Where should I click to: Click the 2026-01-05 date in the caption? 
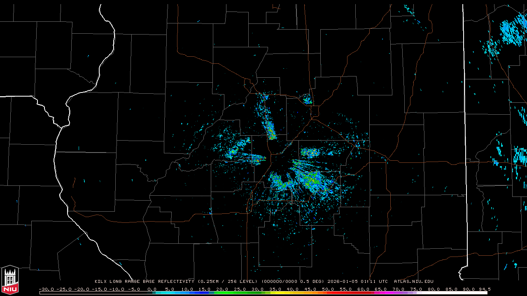pos(342,282)
